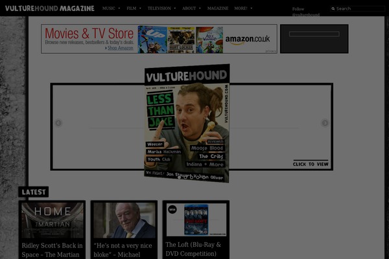389x259 pixels.
Task: Click the search magnifier icon
Action: coord(333,8)
